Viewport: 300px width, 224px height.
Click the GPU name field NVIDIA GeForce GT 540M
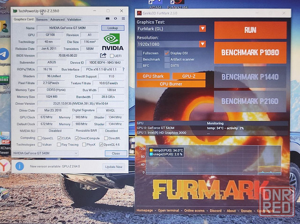click(67, 28)
